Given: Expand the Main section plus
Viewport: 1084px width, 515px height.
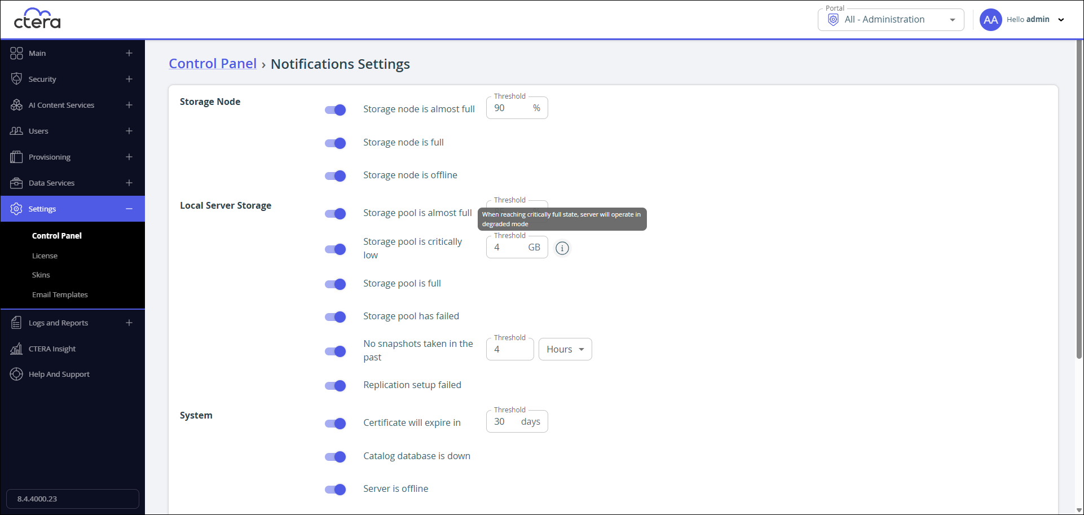Looking at the screenshot, I should pyautogui.click(x=129, y=53).
